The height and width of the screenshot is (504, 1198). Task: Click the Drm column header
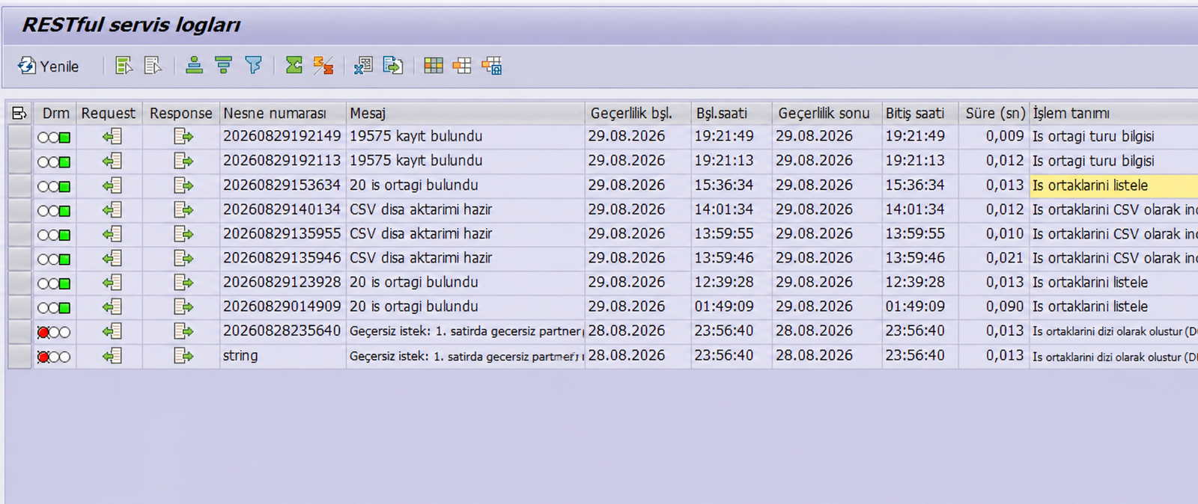tap(55, 113)
